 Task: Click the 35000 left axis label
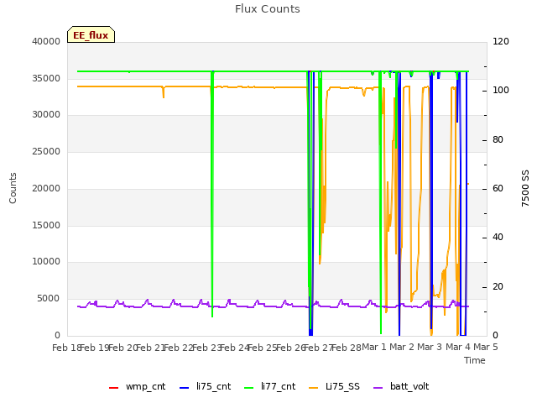[46, 78]
